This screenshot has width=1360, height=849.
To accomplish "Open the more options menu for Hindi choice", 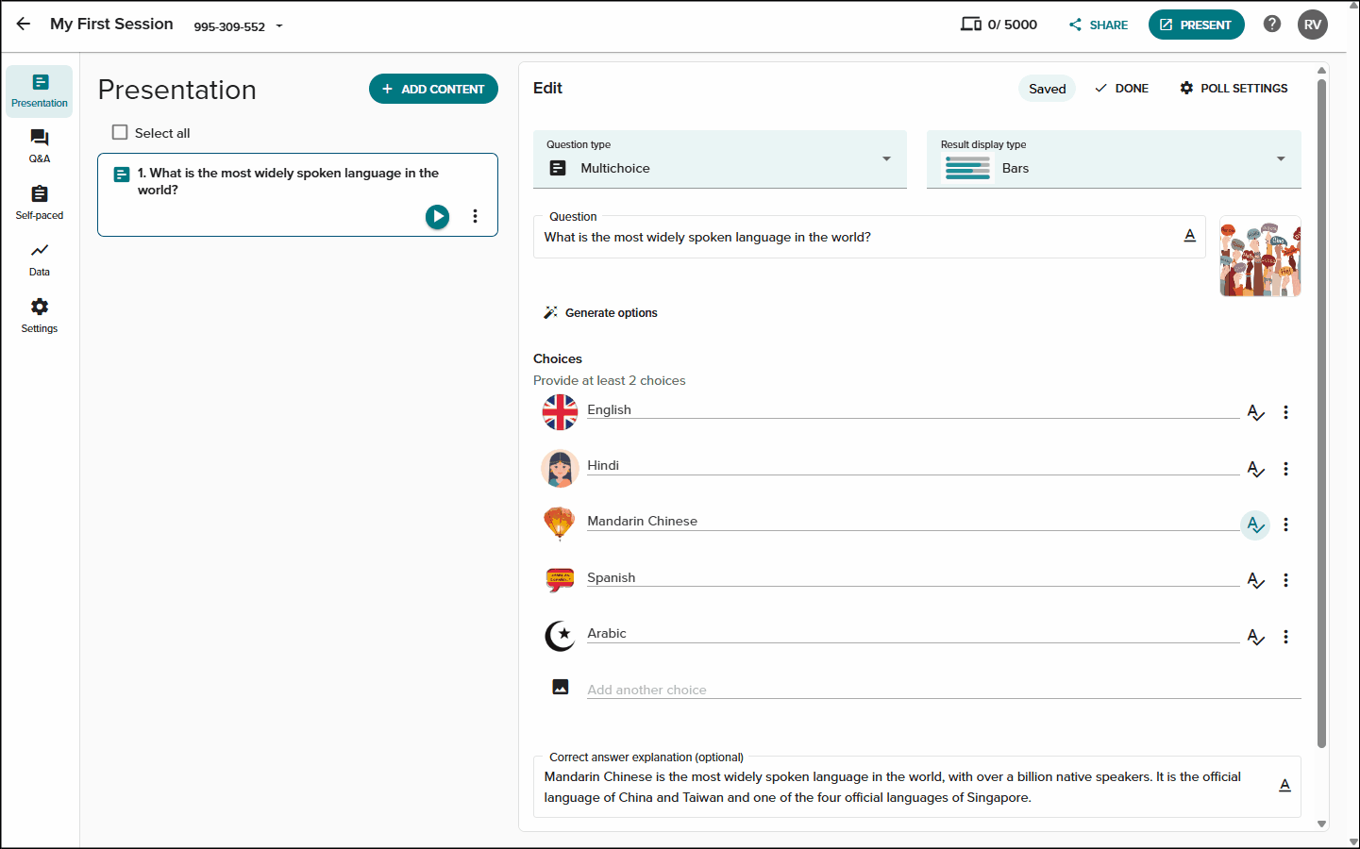I will (x=1285, y=469).
